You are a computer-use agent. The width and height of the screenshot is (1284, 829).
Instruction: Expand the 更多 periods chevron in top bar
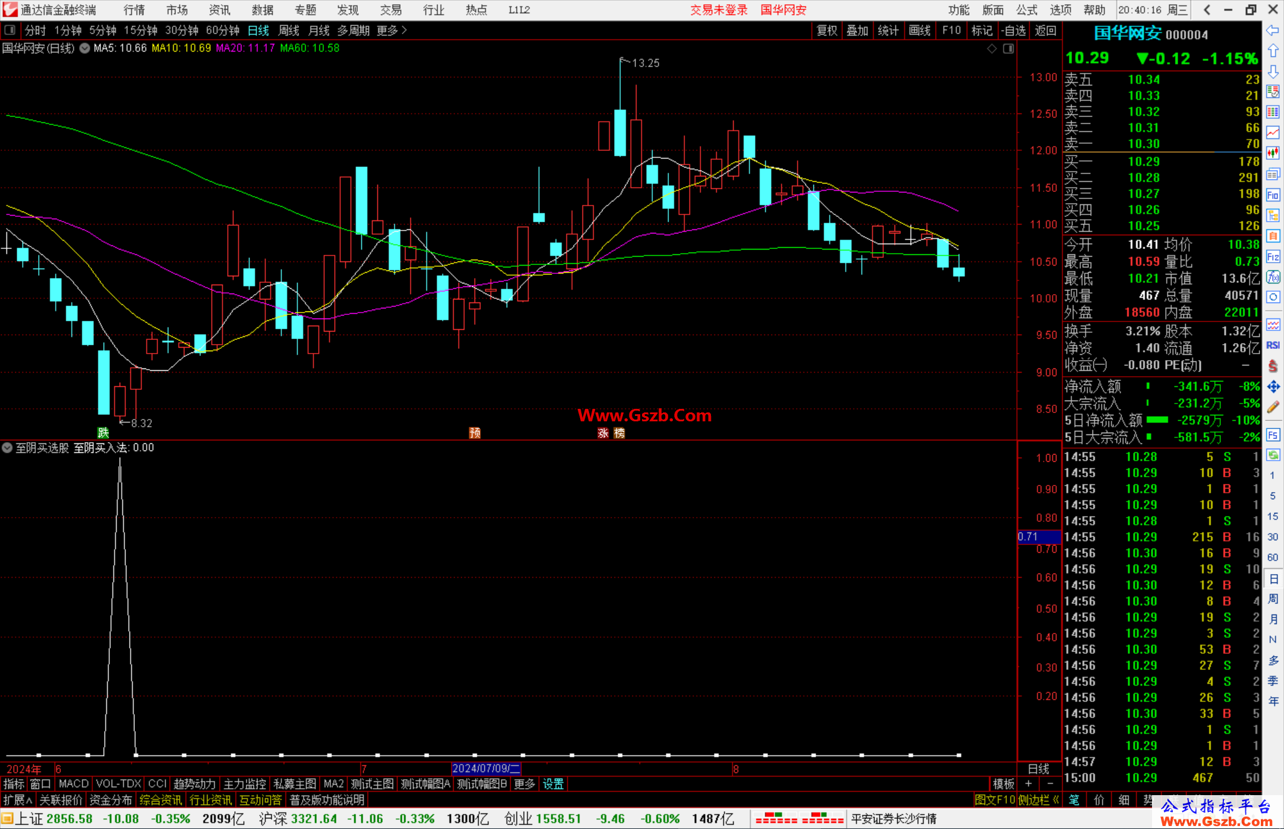pyautogui.click(x=392, y=30)
